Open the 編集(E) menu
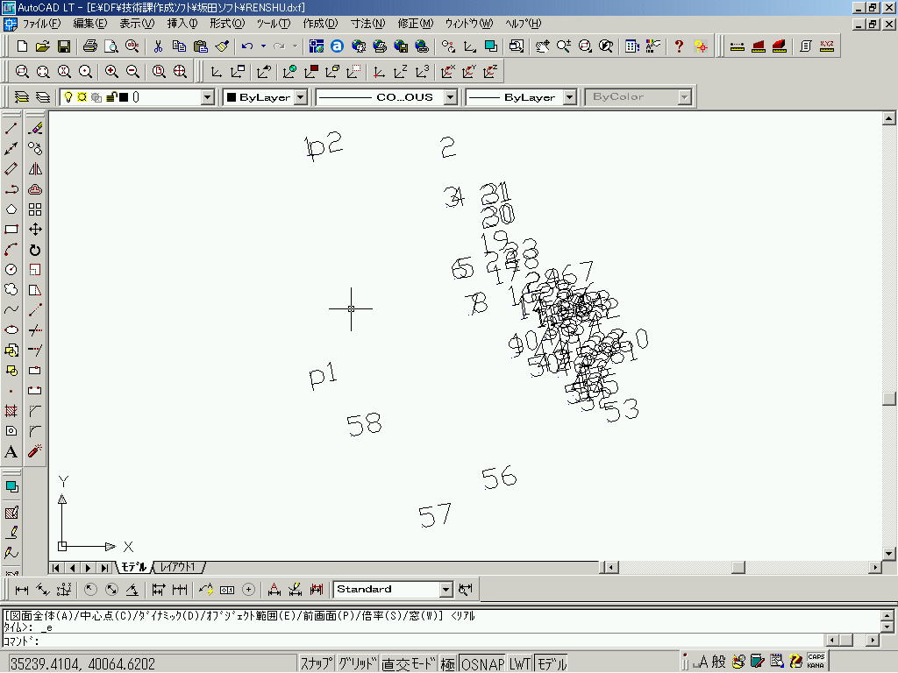The image size is (898, 673). click(x=90, y=24)
